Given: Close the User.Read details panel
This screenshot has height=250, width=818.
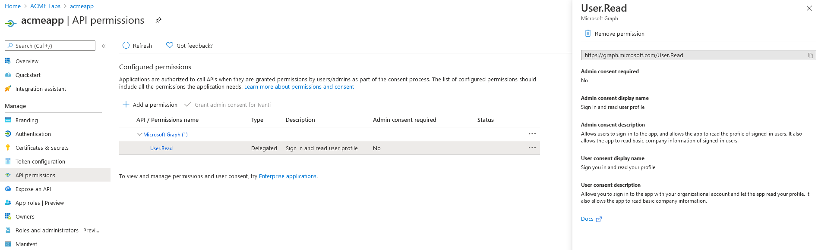Looking at the screenshot, I should point(809,8).
